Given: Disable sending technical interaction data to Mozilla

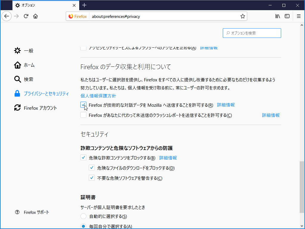Looking at the screenshot, I should [x=83, y=105].
